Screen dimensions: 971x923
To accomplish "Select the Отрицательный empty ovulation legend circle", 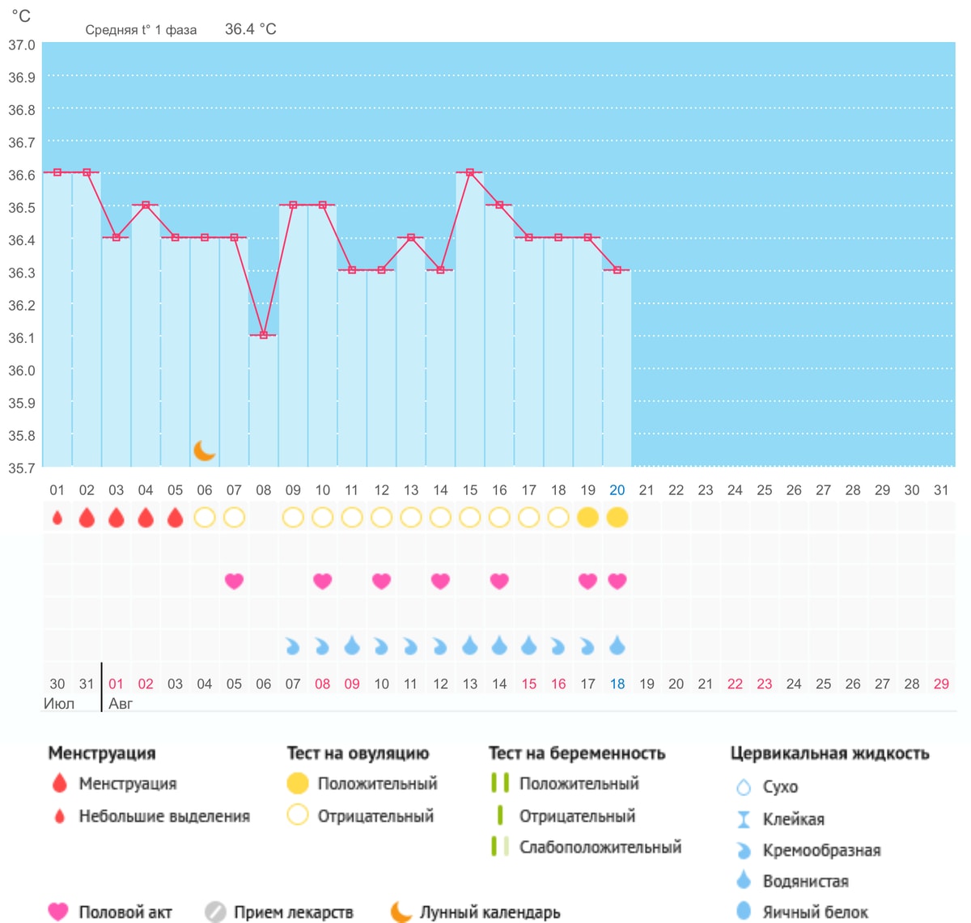I will [298, 815].
